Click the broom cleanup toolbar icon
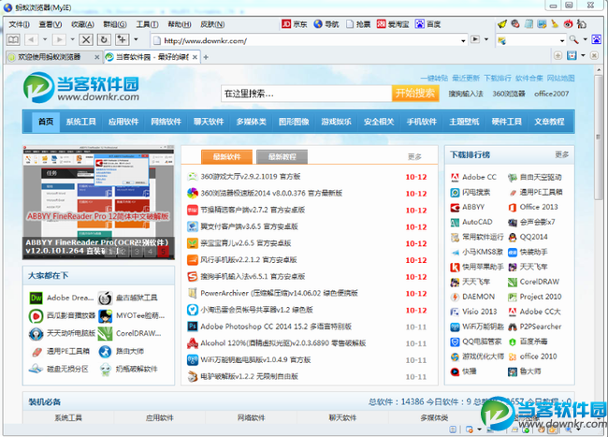 (555, 24)
